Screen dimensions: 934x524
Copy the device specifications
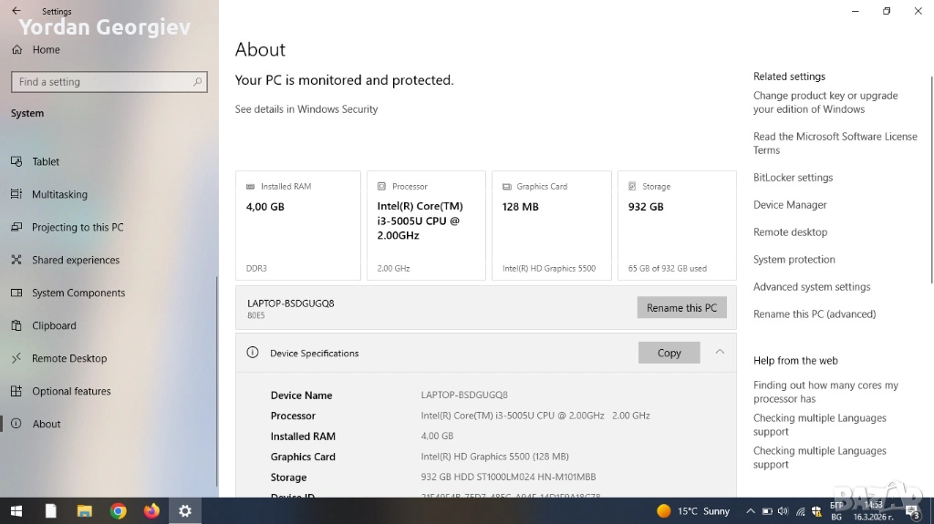(x=669, y=354)
